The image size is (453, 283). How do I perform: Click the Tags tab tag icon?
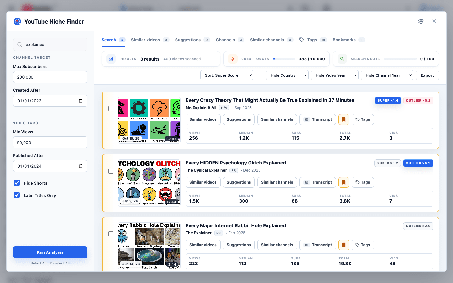(302, 40)
